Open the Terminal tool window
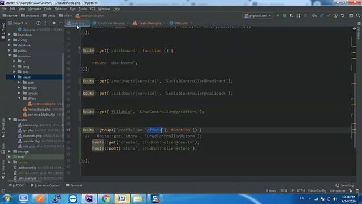The image size is (362, 204). [x=74, y=185]
